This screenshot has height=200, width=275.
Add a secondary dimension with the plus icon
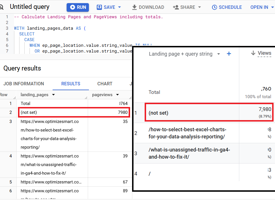tap(229, 54)
